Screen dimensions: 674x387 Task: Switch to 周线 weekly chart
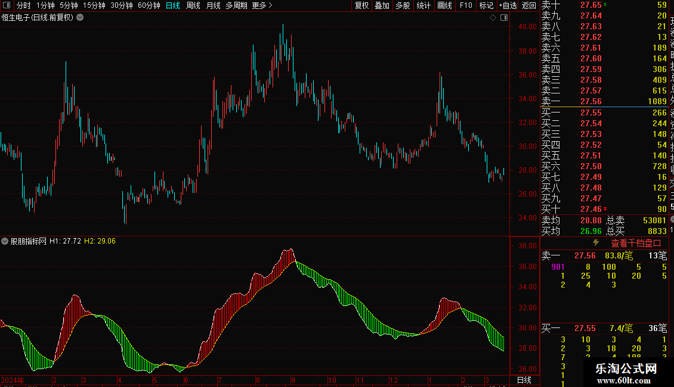tap(193, 5)
